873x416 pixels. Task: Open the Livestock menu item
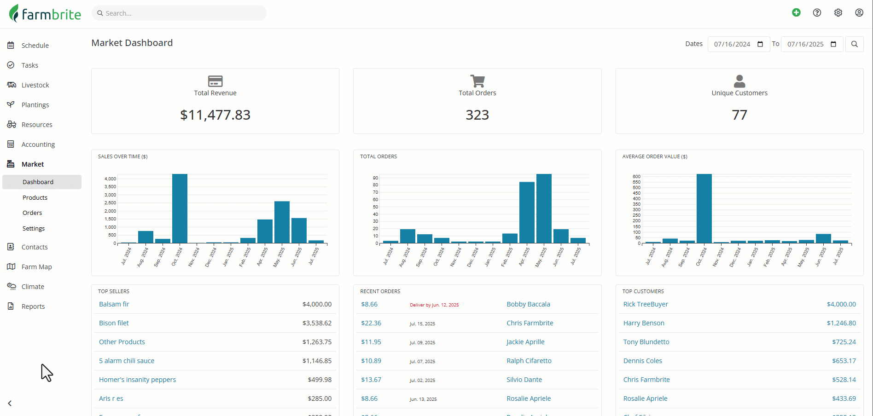coord(35,85)
